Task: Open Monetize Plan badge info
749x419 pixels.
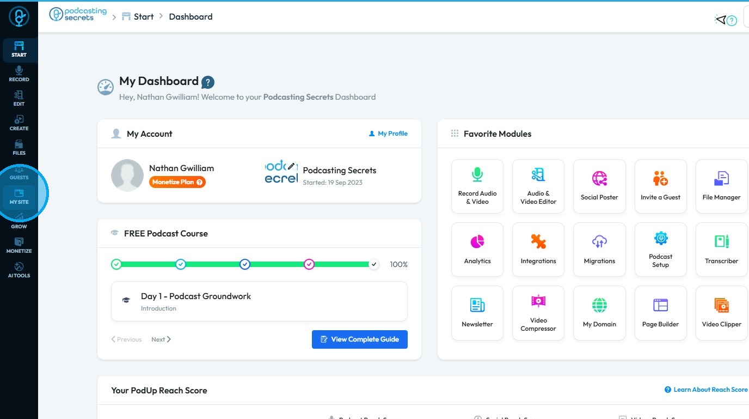Action: coord(177,182)
